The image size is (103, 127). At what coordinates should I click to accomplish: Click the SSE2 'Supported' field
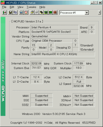[41, 105]
